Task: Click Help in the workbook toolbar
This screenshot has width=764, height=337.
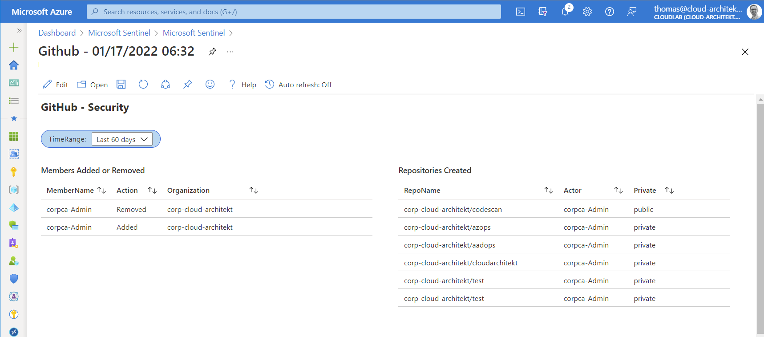Action: pos(243,85)
